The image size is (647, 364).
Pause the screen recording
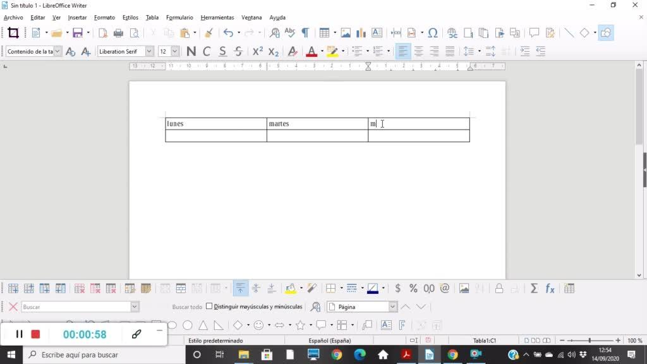pos(19,334)
